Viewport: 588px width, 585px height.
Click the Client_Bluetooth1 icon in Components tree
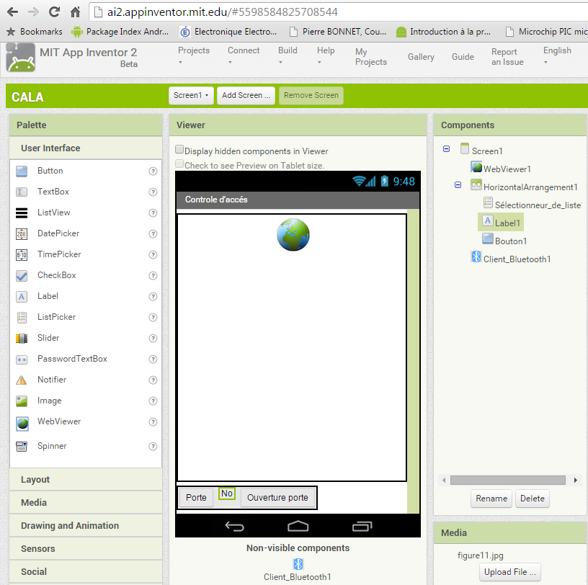point(476,257)
